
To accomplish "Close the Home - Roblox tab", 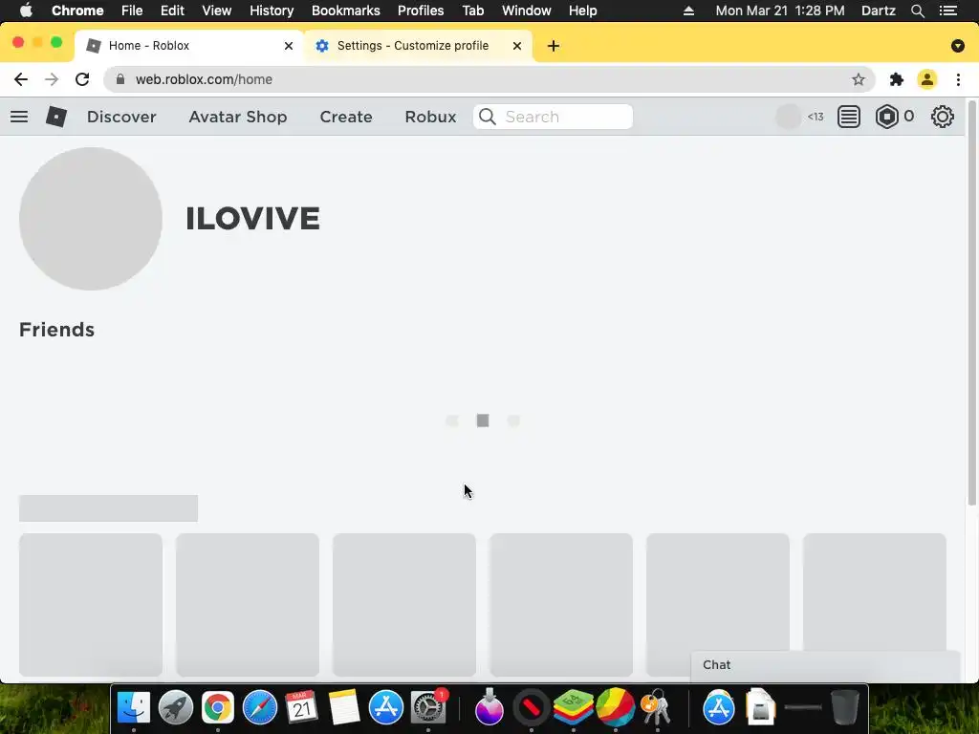I will [x=289, y=46].
